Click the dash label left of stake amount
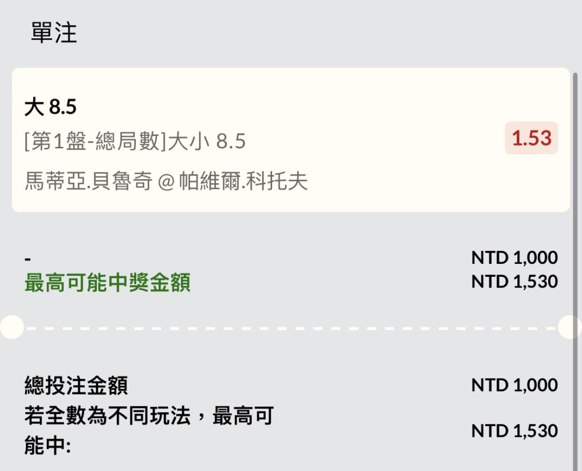This screenshot has width=582, height=471. click(x=27, y=259)
